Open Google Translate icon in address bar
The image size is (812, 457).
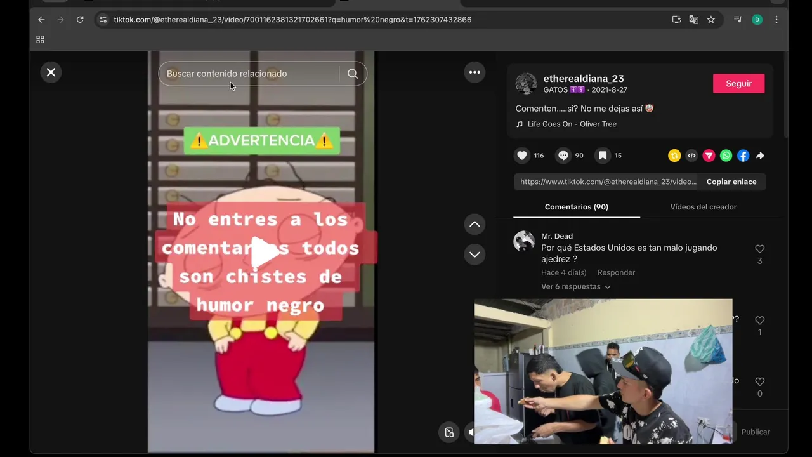click(x=693, y=20)
